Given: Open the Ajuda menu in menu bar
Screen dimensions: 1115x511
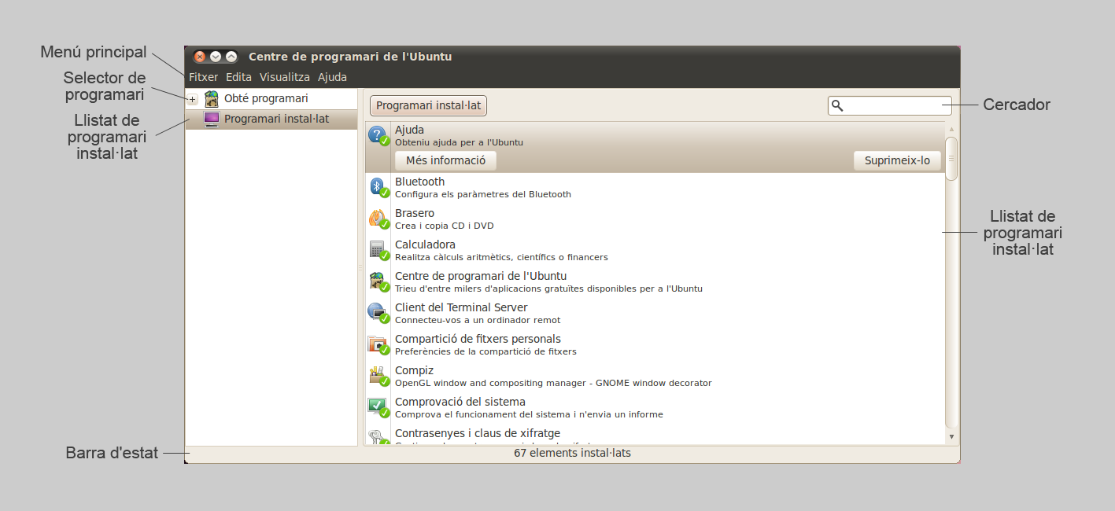Looking at the screenshot, I should click(x=332, y=77).
